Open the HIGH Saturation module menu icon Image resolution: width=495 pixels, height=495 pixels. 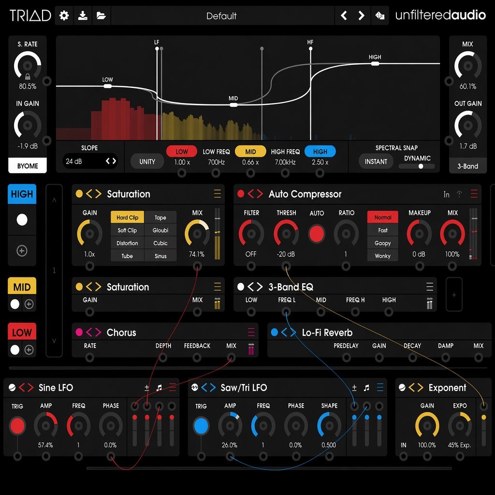pyautogui.click(x=217, y=193)
